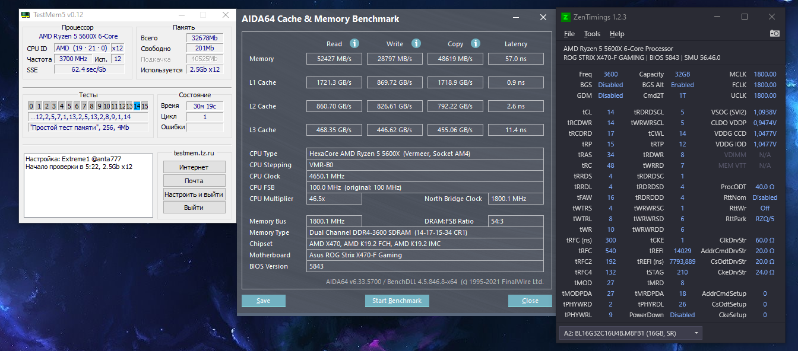
Task: Close the AIDA64 window with title bar X
Action: pyautogui.click(x=543, y=18)
